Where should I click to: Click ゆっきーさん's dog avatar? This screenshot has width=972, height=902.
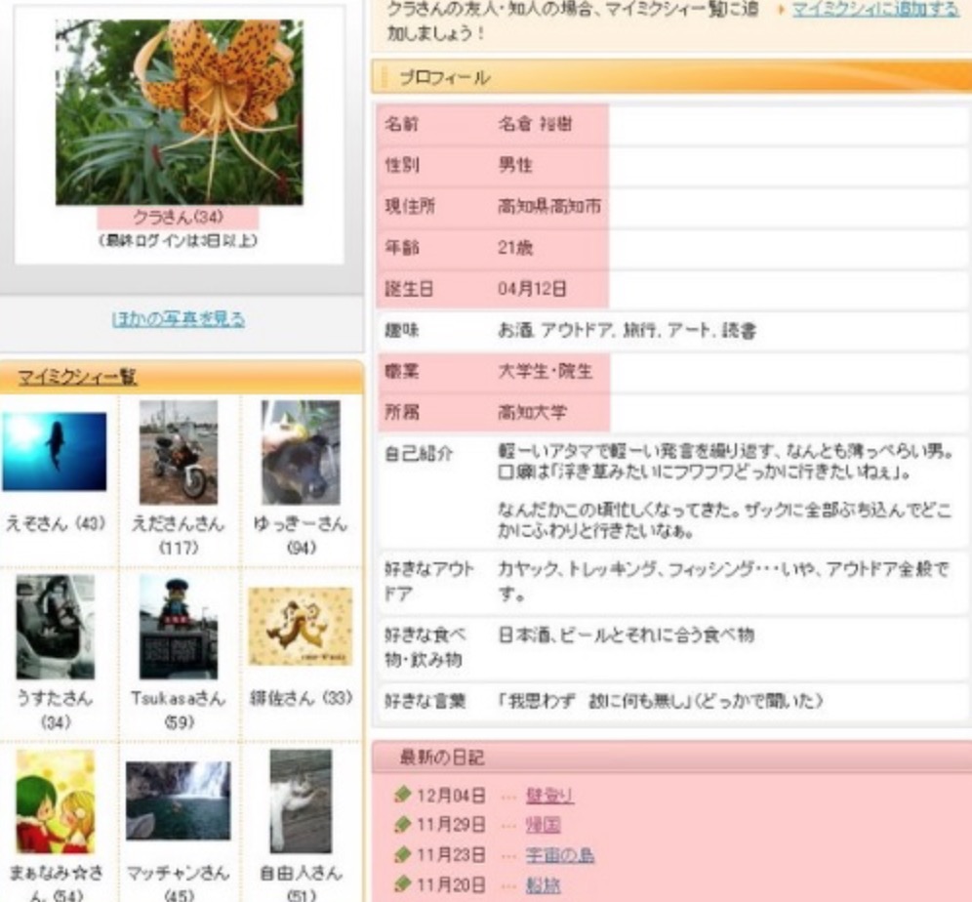pyautogui.click(x=301, y=451)
